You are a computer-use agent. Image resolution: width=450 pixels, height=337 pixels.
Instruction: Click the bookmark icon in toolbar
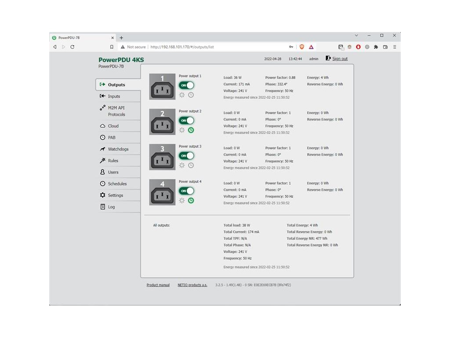tap(112, 47)
